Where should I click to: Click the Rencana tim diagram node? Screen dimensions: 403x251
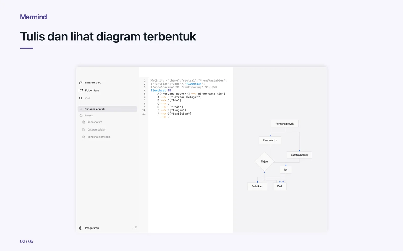[x=270, y=140]
